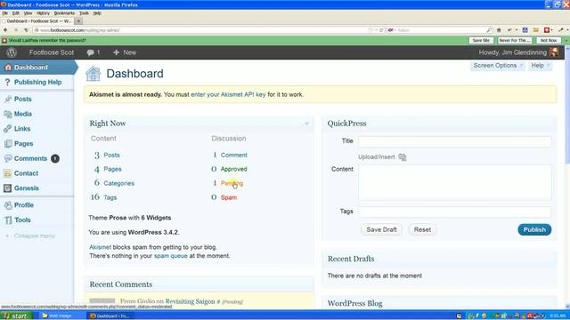Click the QuickPress Upload/Insert media icon
570x320 pixels.
[402, 157]
